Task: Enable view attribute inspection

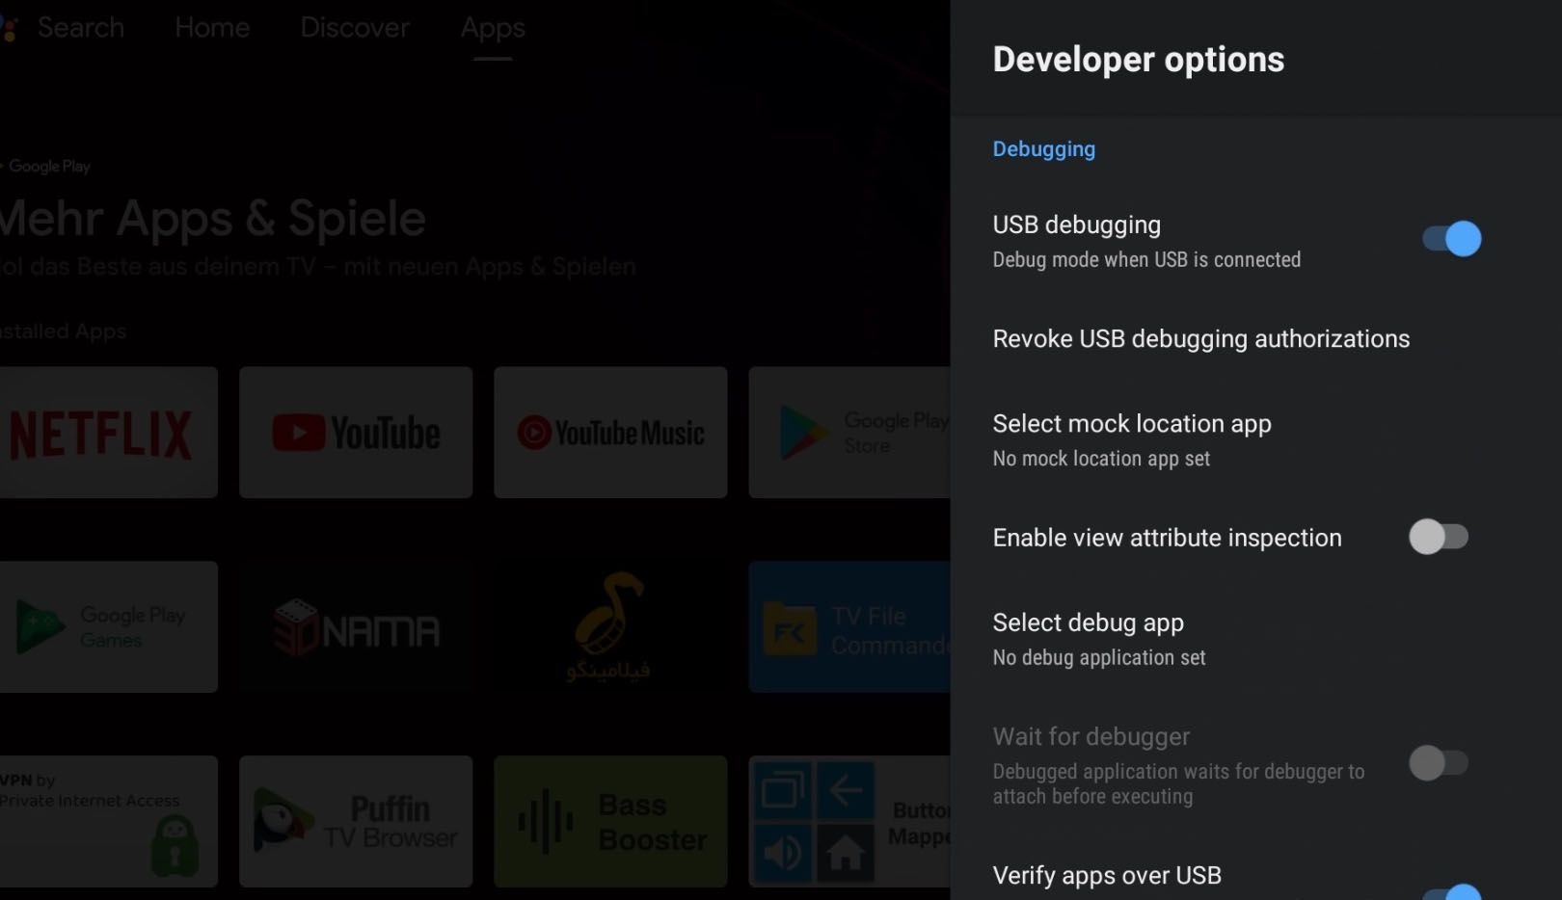Action: pyautogui.click(x=1441, y=538)
